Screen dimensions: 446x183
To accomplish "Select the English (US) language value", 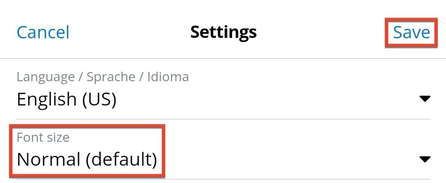I will pos(66,99).
